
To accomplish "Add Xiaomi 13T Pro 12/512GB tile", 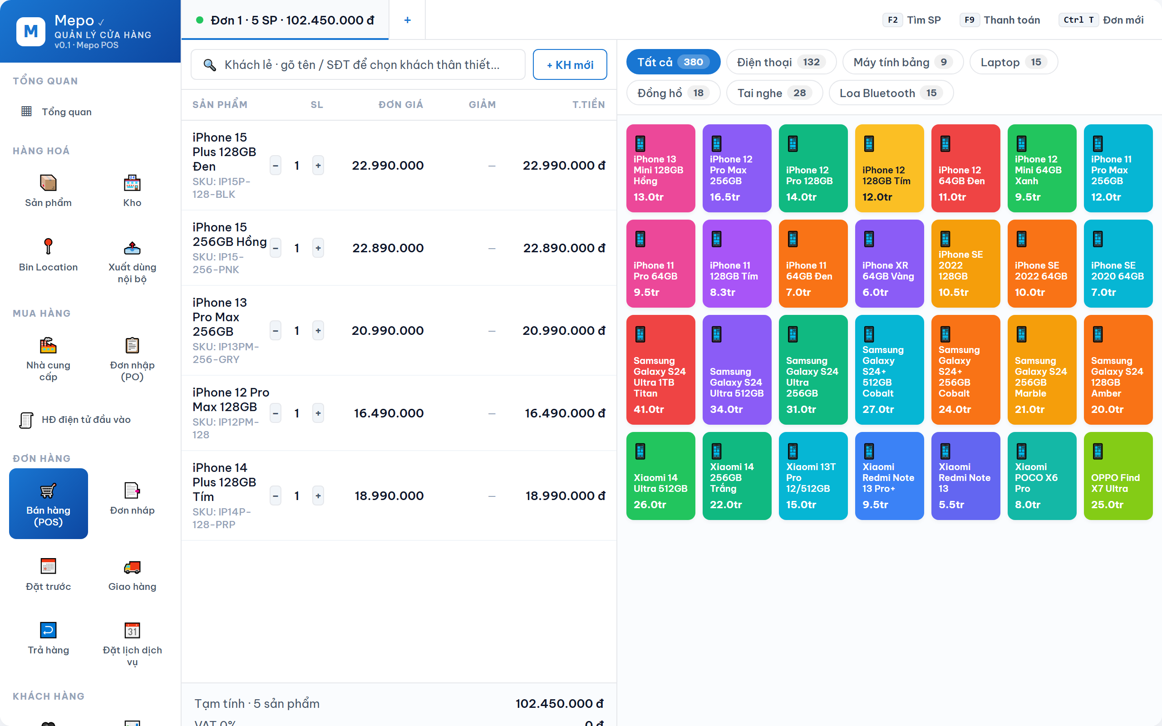I will click(x=813, y=476).
